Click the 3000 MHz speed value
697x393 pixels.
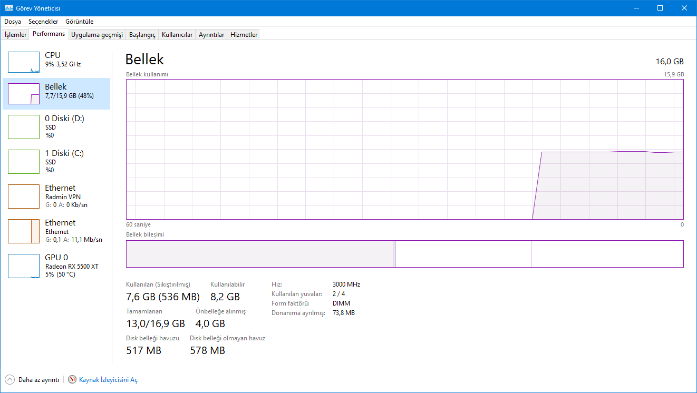pos(346,284)
